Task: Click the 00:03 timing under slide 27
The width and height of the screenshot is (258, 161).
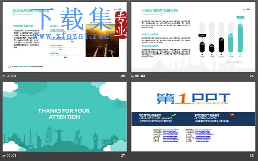Action: [11, 155]
